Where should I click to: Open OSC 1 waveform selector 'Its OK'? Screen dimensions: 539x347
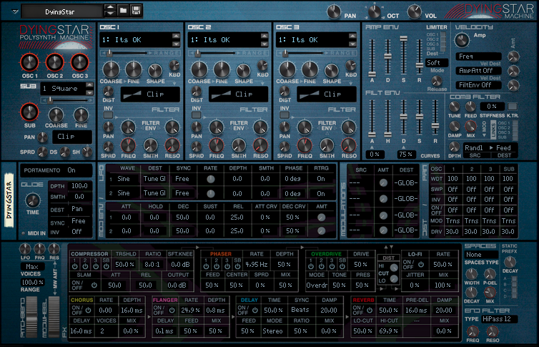point(135,40)
